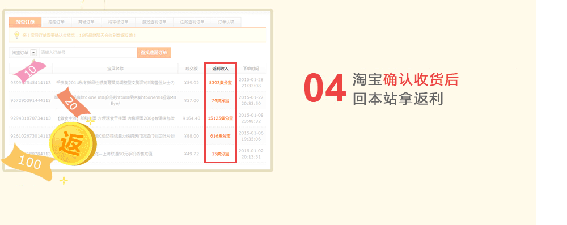Image resolution: width=567 pixels, height=225 pixels.
Task: Open the 方便速食干拌面 item name
Action: (115, 118)
